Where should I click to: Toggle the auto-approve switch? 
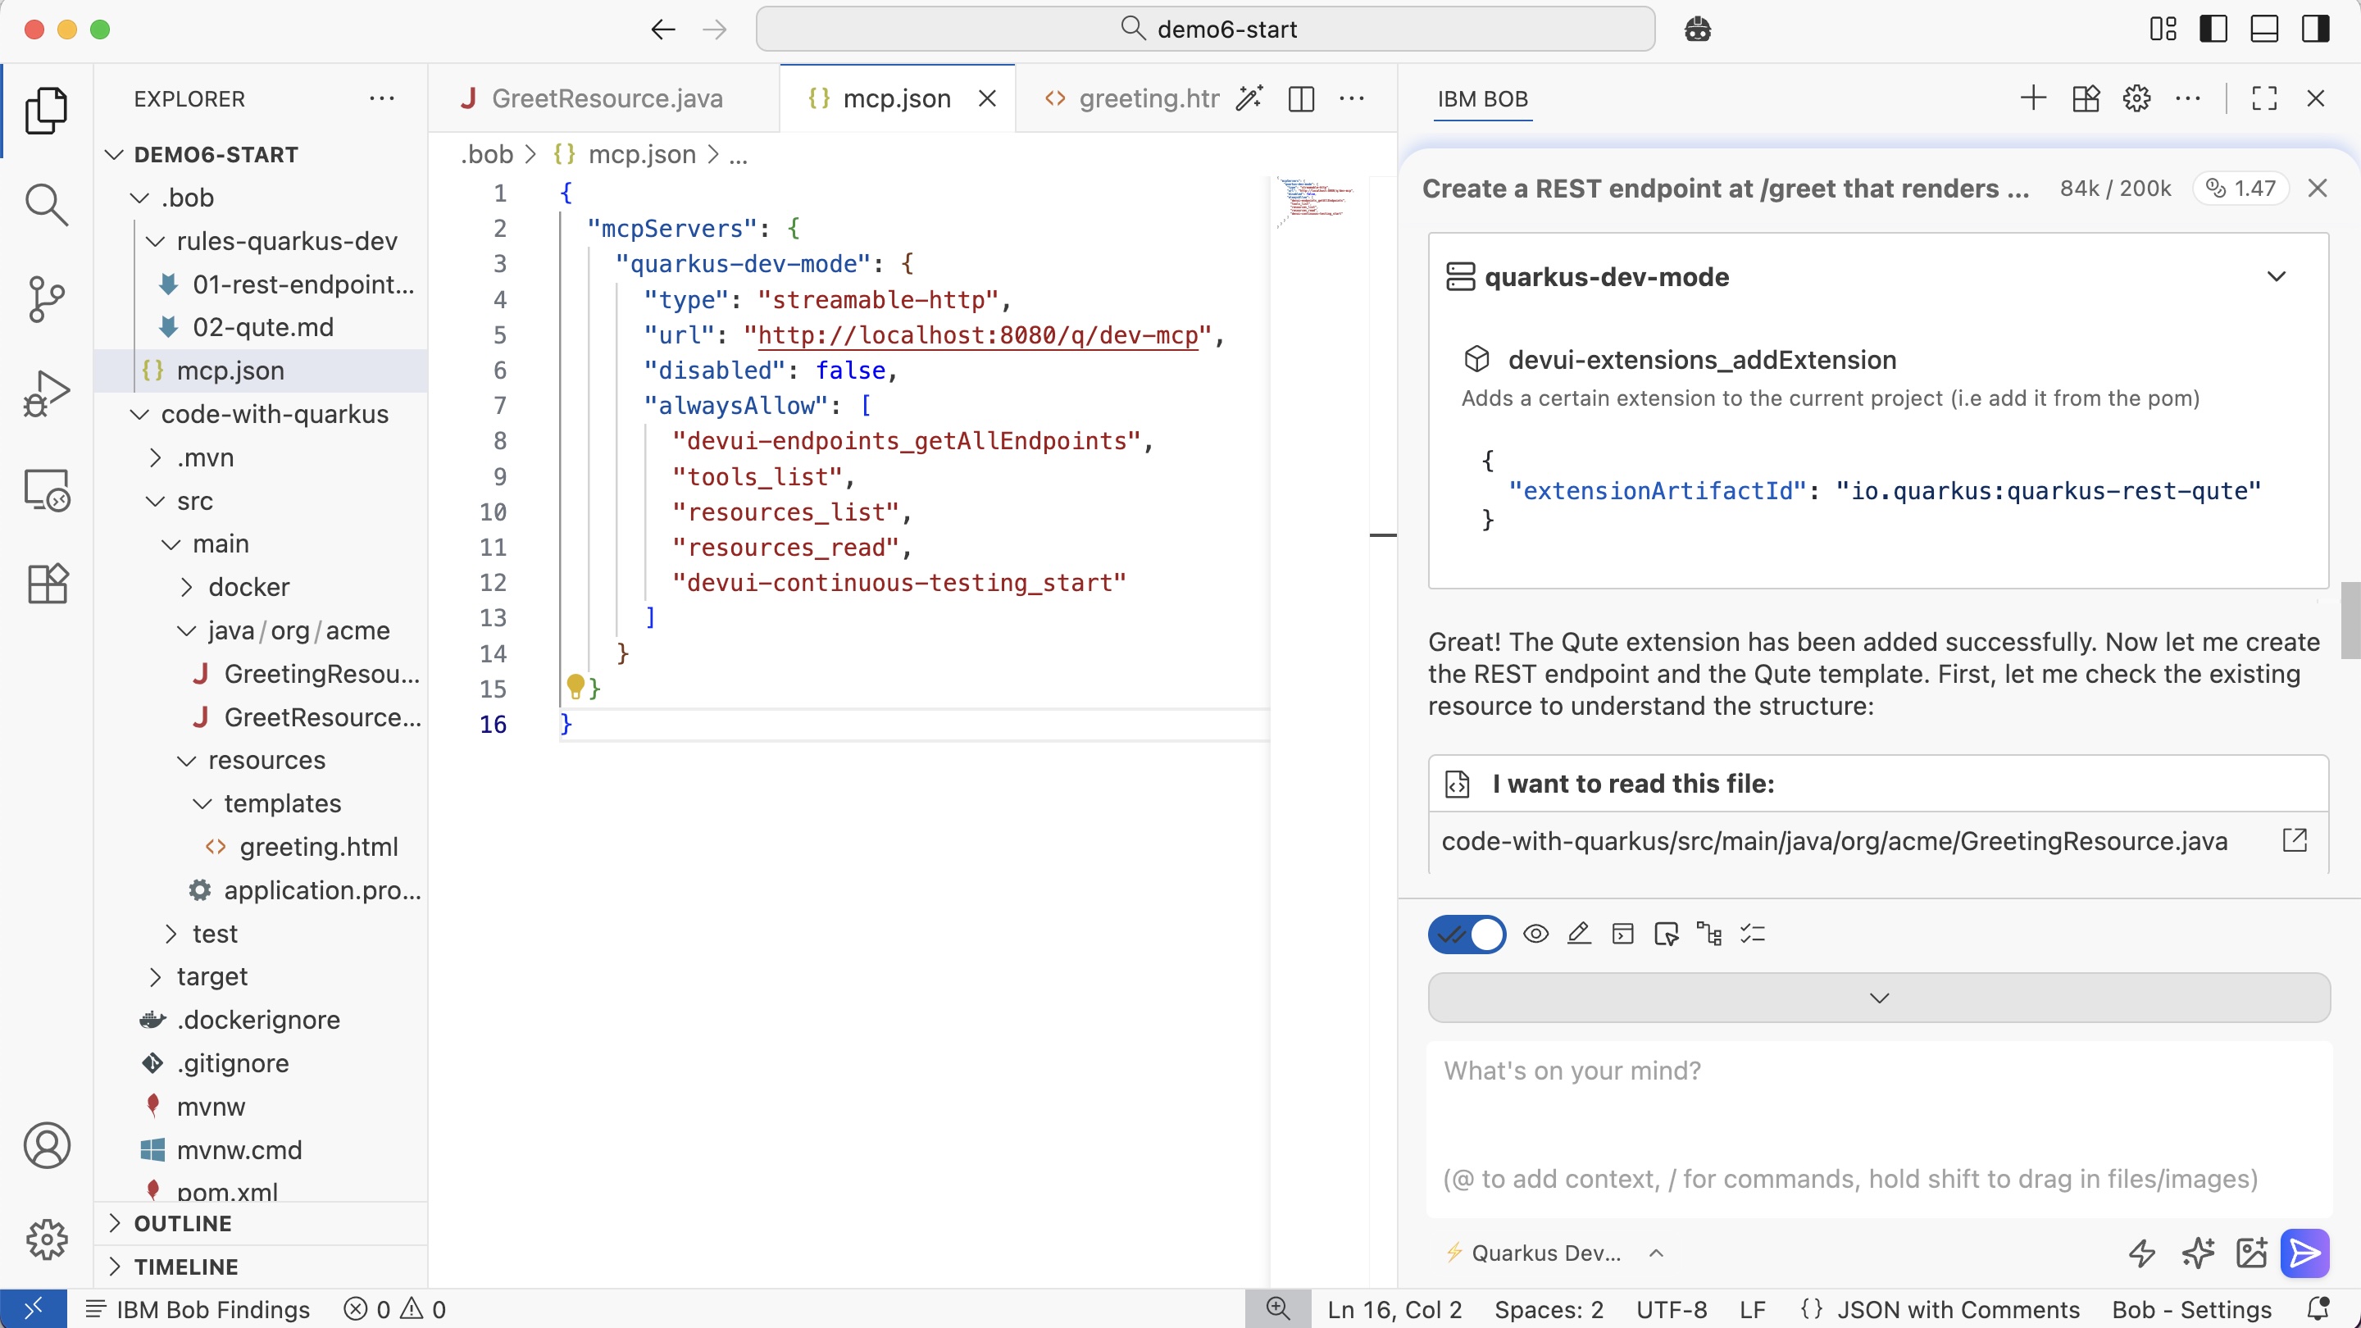1467,934
